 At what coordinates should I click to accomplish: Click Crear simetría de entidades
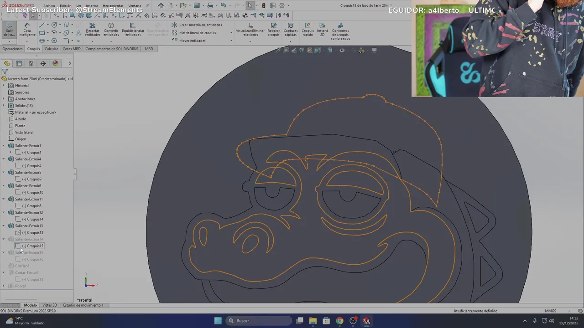coord(197,25)
